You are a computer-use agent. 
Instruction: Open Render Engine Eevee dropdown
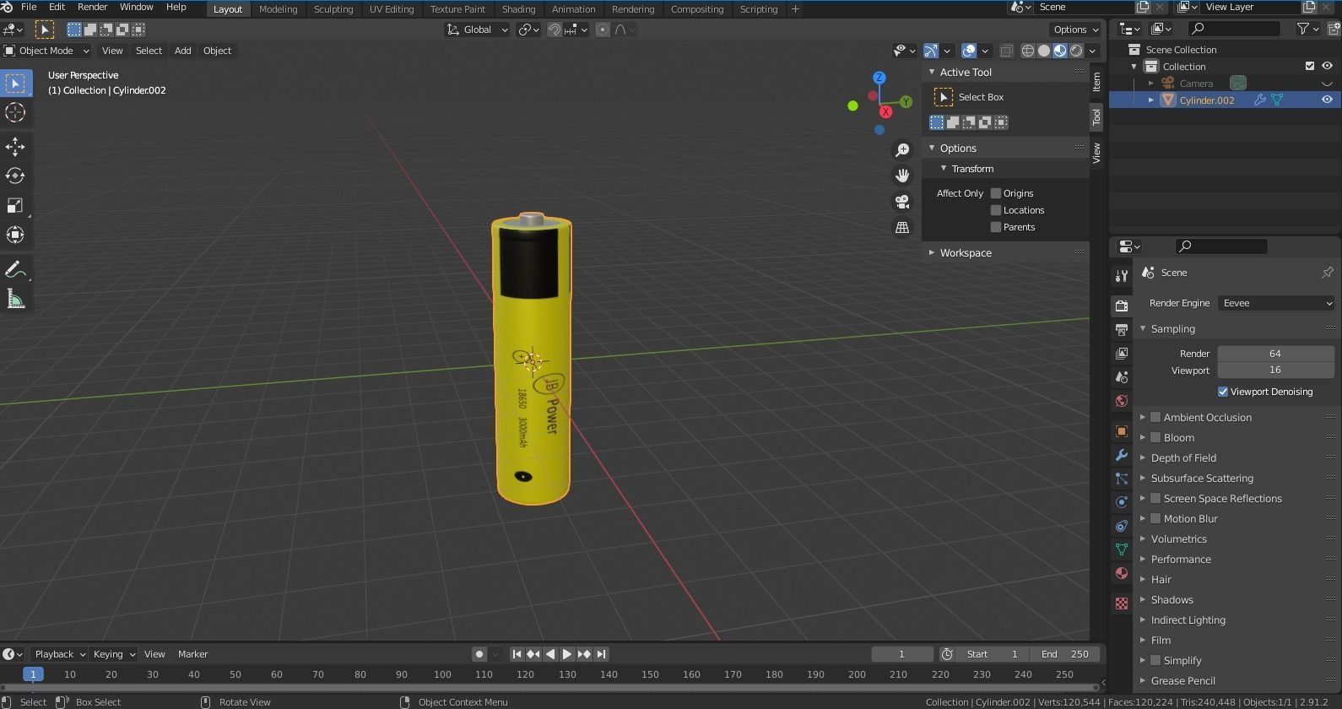click(x=1276, y=303)
